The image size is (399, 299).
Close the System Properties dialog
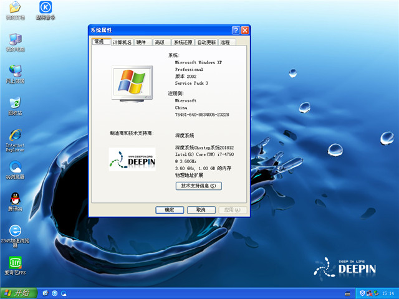(x=245, y=31)
